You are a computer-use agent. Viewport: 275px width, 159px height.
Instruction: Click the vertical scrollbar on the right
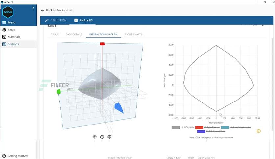(x=272, y=84)
